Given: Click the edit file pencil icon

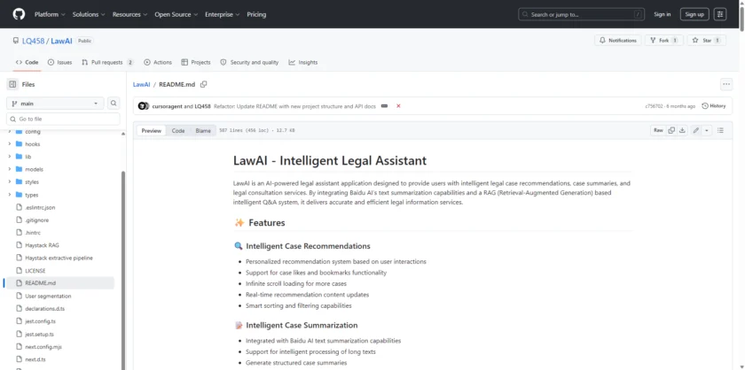Looking at the screenshot, I should point(695,130).
